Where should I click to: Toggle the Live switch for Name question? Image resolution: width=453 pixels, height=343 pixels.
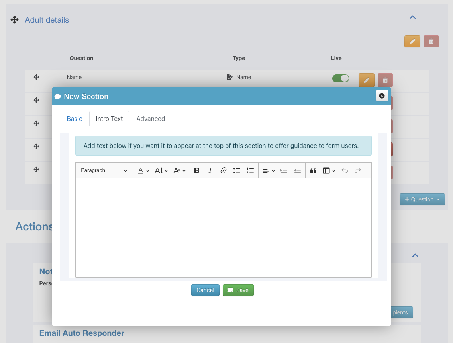(x=340, y=78)
